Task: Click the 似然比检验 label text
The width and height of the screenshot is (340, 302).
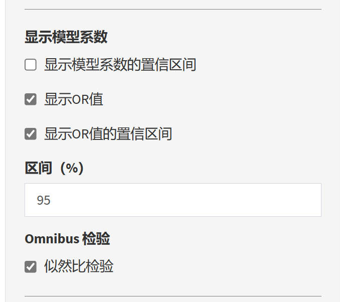Action: click(79, 266)
